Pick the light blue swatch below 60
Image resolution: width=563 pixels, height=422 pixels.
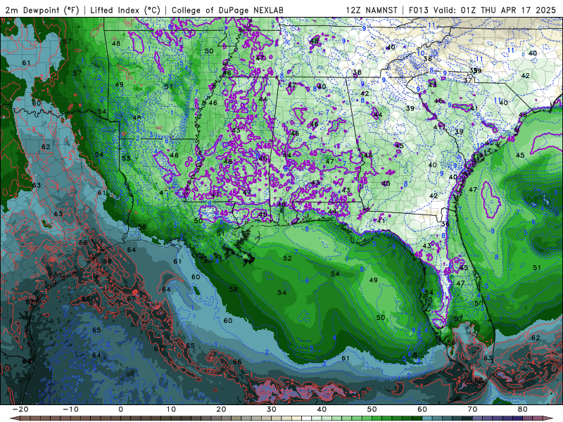[427, 418]
